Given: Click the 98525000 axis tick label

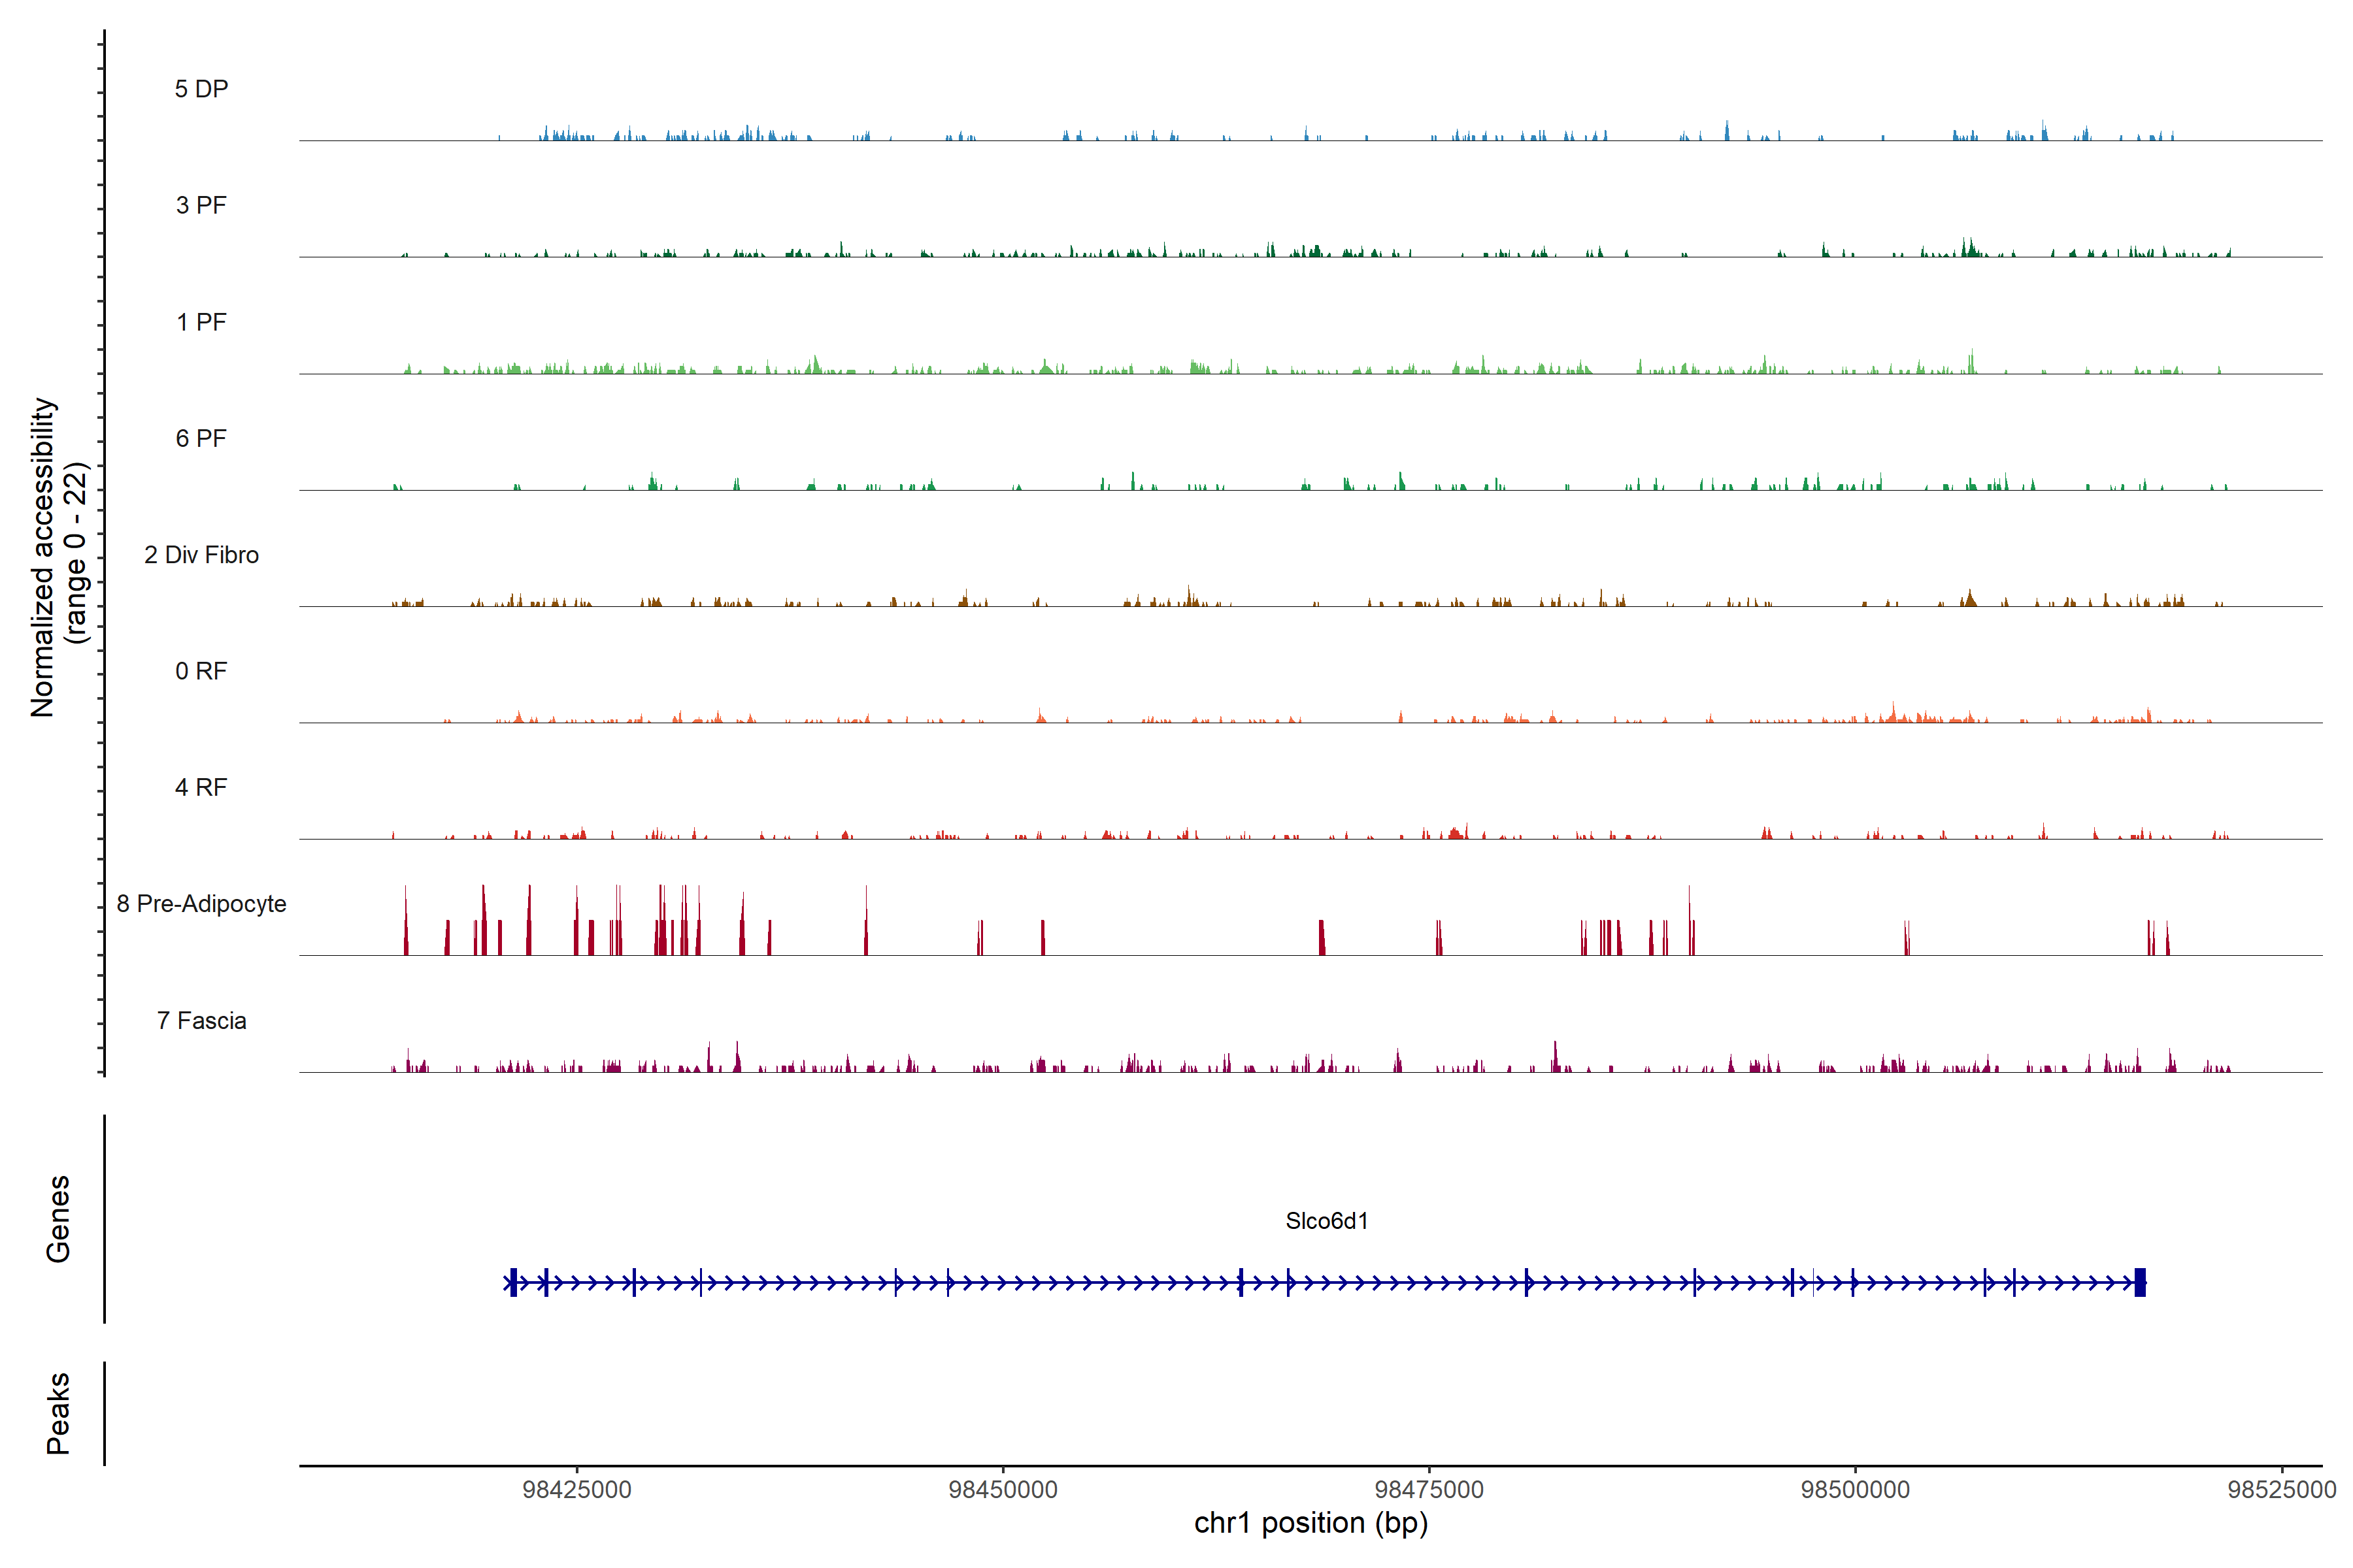Looking at the screenshot, I should click(x=2281, y=1489).
